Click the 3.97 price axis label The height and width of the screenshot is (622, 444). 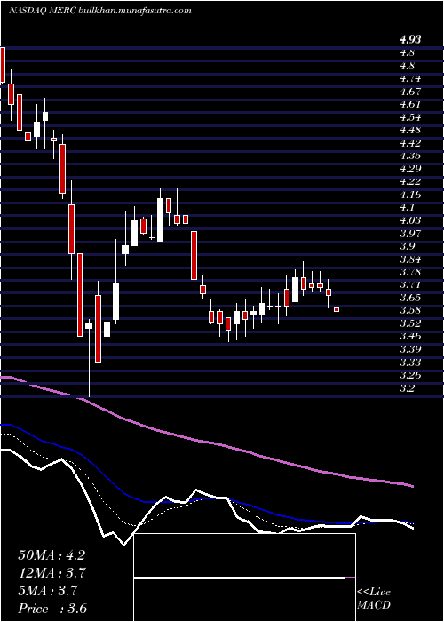(x=410, y=233)
